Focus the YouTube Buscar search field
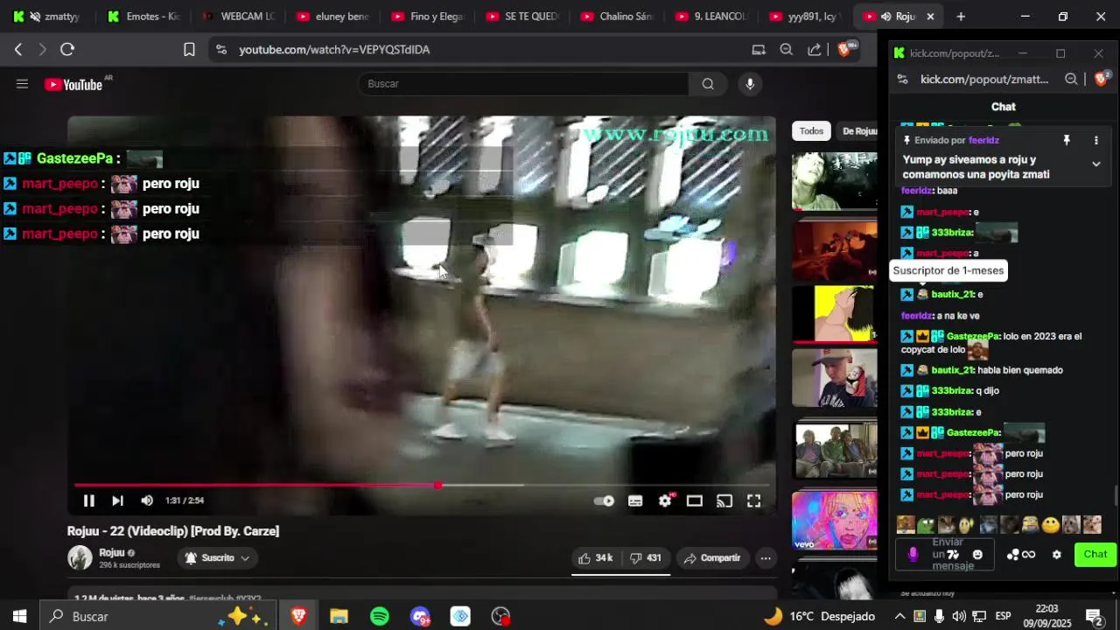This screenshot has width=1120, height=630. tap(523, 84)
